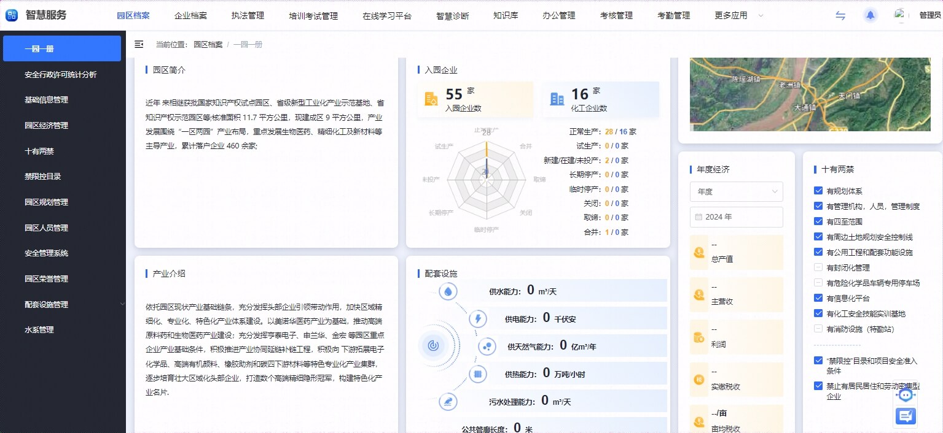Screen dimensions: 943x433
Task: Uncheck 禁止有居民居住和劳动密集型企业 checkbox
Action: [818, 386]
